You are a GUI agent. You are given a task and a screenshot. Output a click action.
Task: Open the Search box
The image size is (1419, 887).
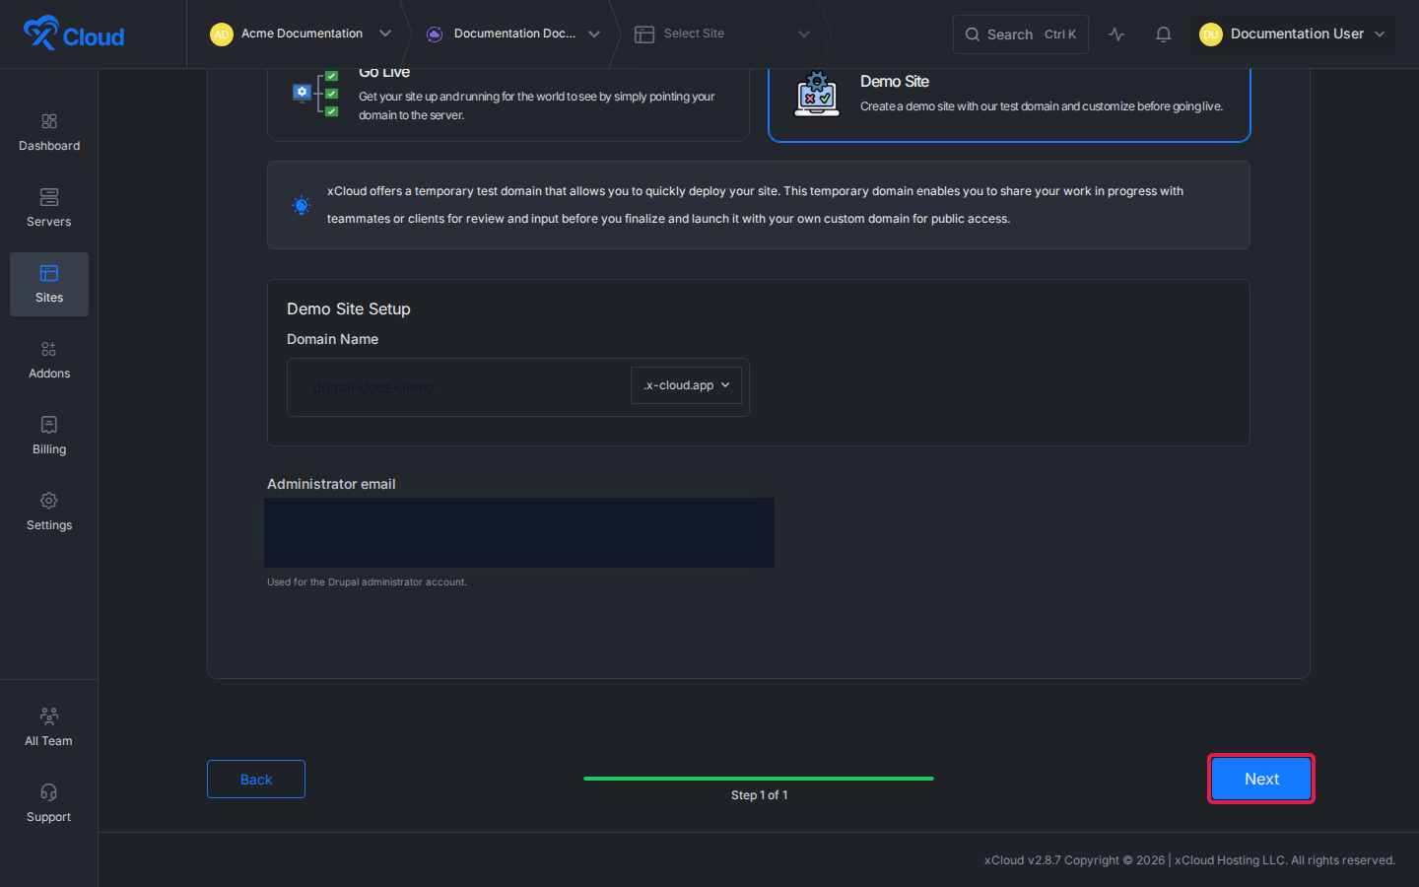tap(1021, 34)
